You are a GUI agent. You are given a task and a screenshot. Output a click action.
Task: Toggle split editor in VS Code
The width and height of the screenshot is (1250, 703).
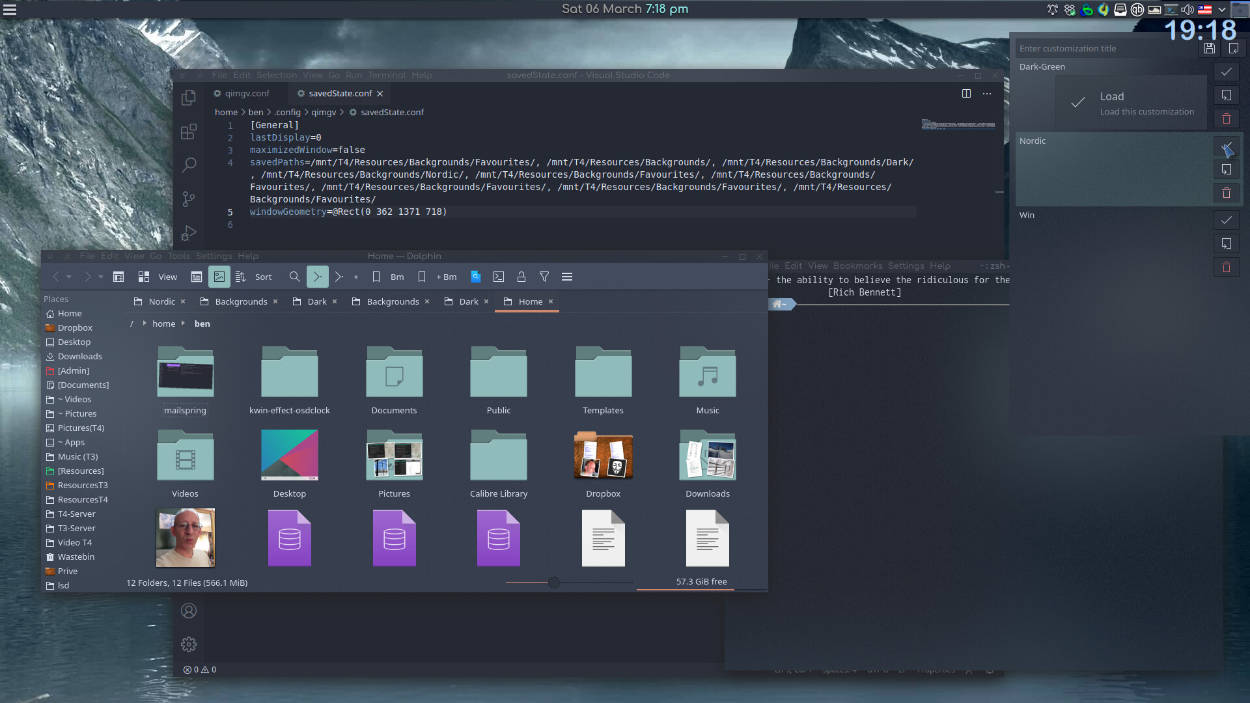pyautogui.click(x=966, y=93)
